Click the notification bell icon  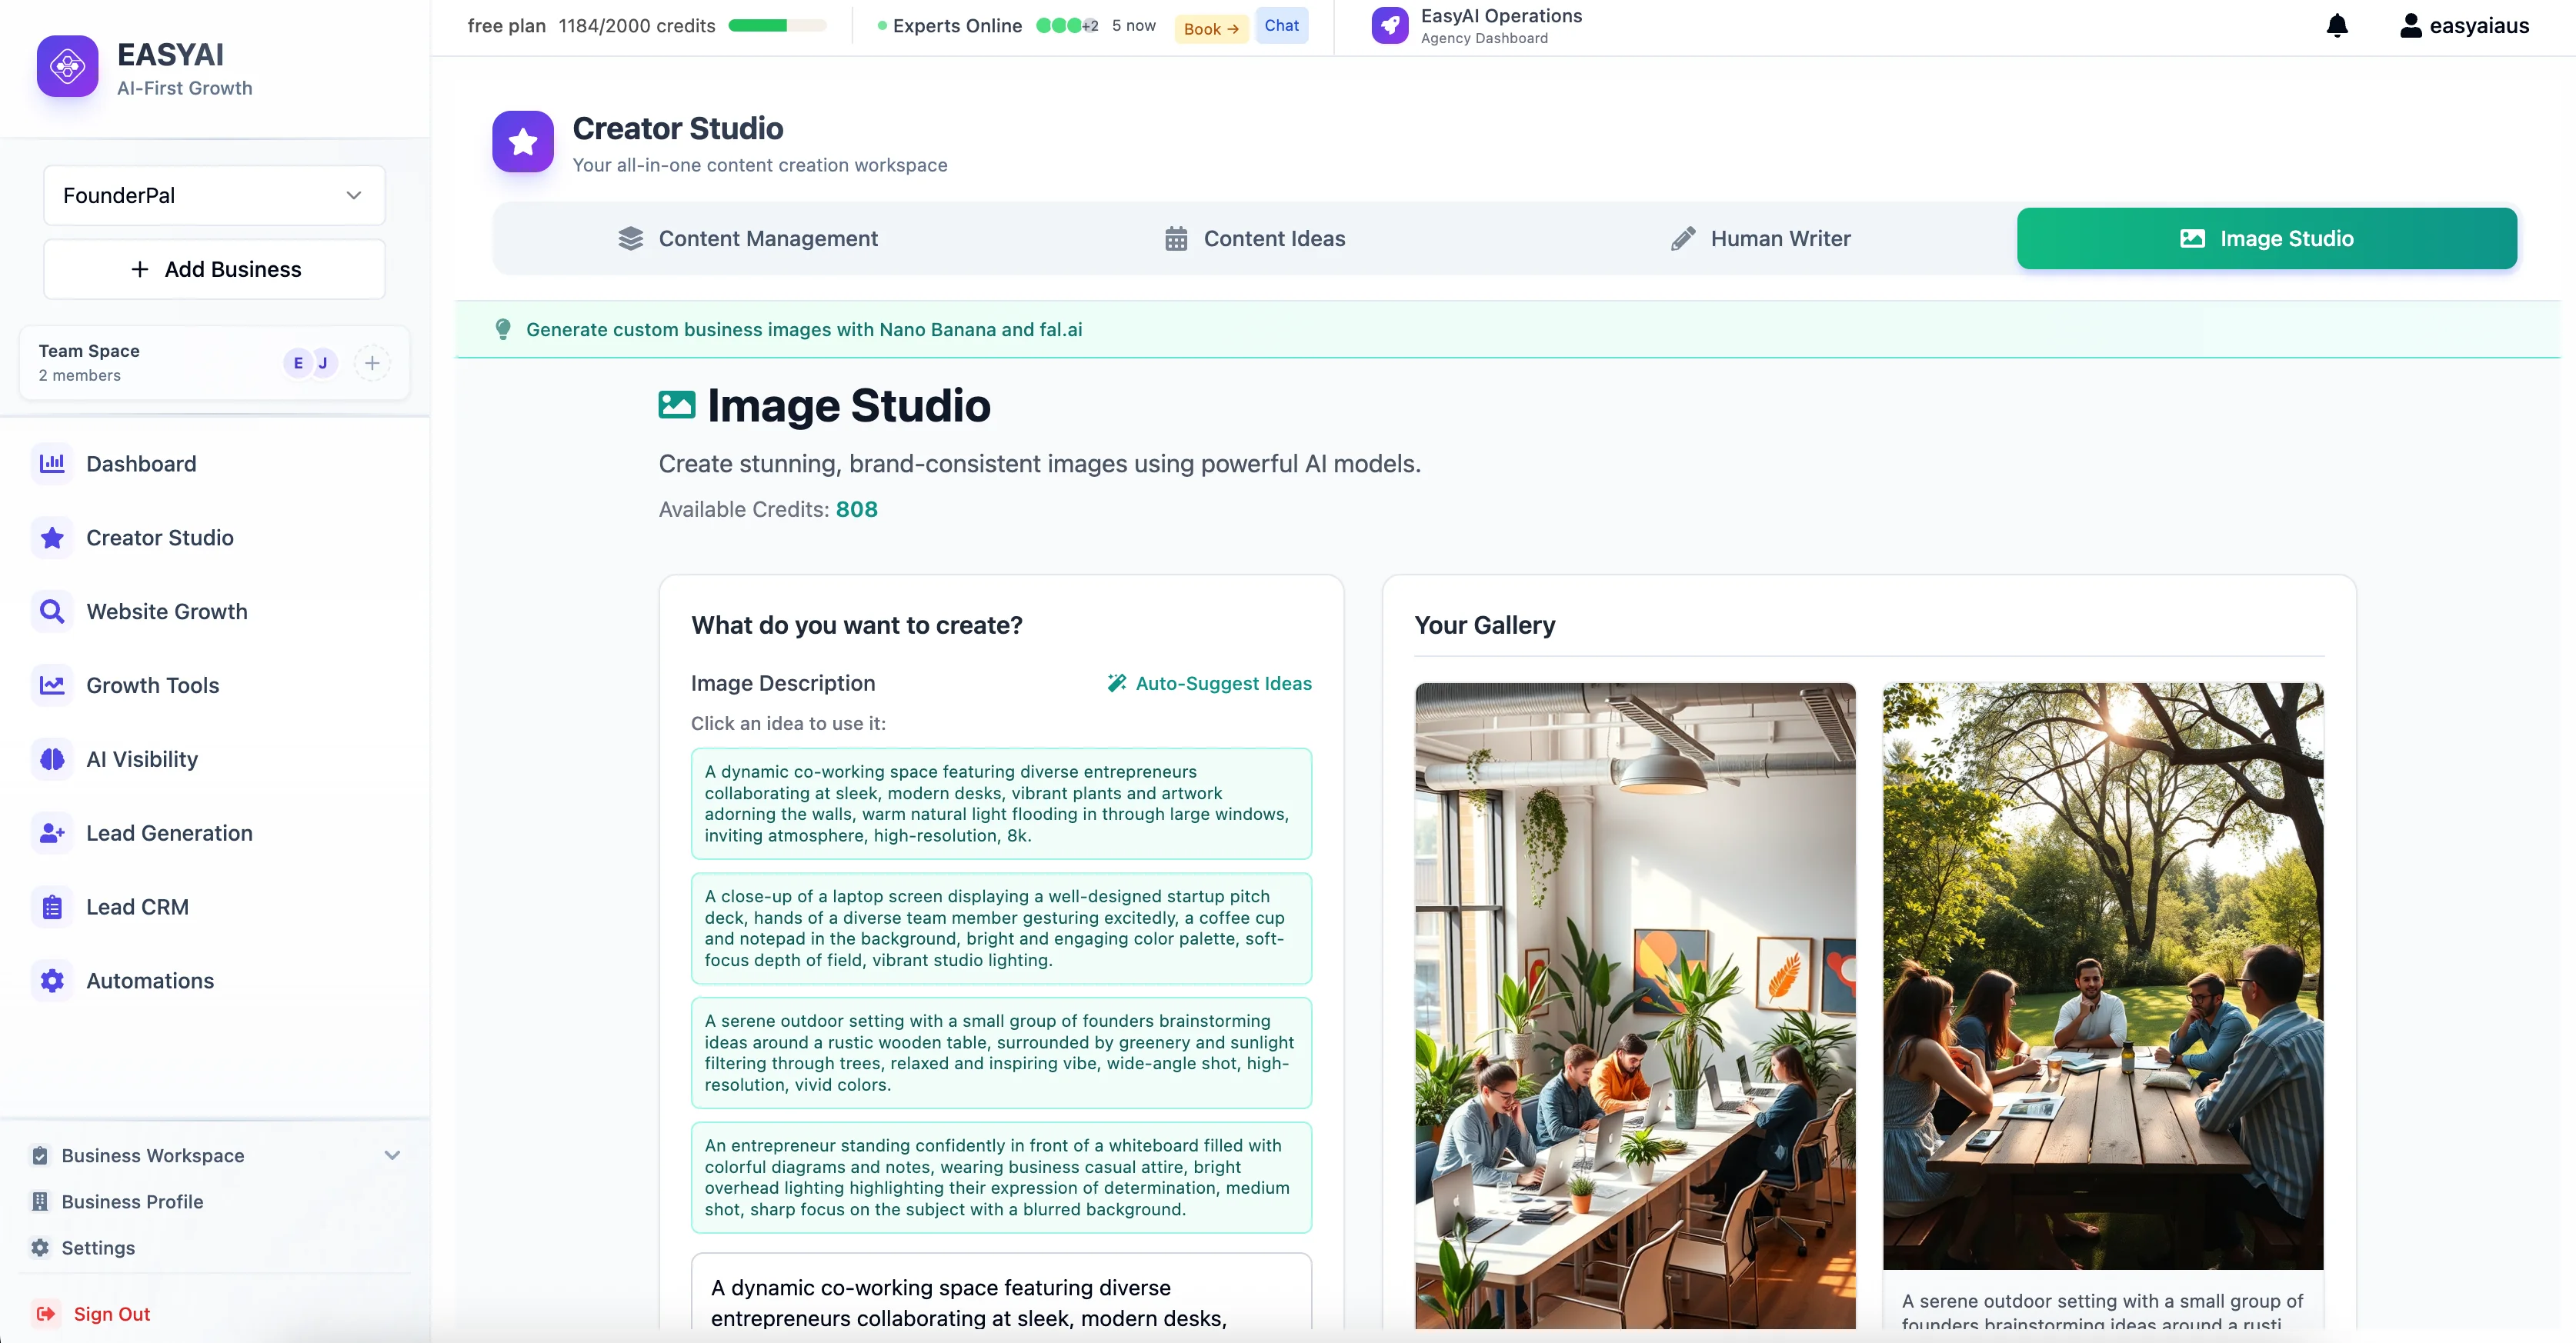pos(2337,25)
